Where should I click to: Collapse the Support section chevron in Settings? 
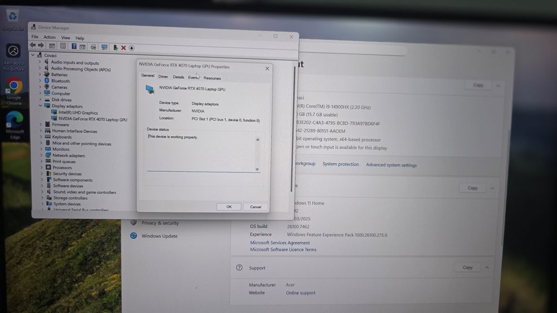(487, 267)
